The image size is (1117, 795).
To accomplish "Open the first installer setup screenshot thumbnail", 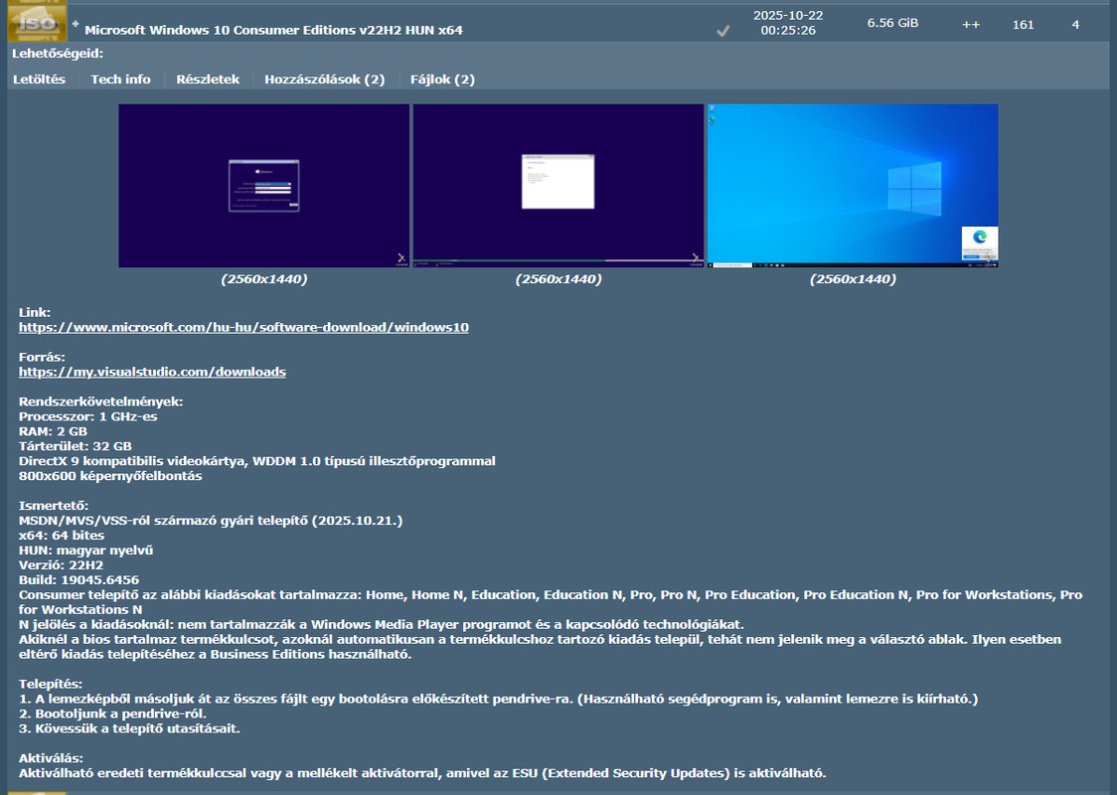I will [x=264, y=186].
